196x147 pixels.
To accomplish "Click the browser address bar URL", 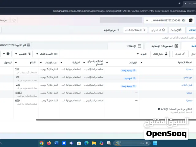I will (124, 11).
